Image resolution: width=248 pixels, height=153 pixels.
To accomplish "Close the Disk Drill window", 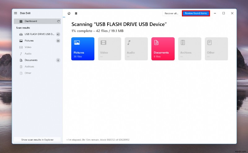I will coord(232,13).
